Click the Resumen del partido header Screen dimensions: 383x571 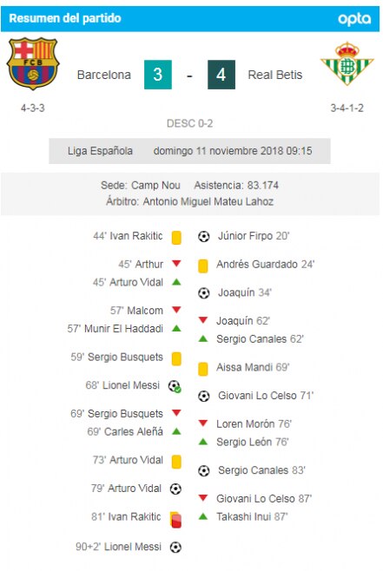[190, 18]
